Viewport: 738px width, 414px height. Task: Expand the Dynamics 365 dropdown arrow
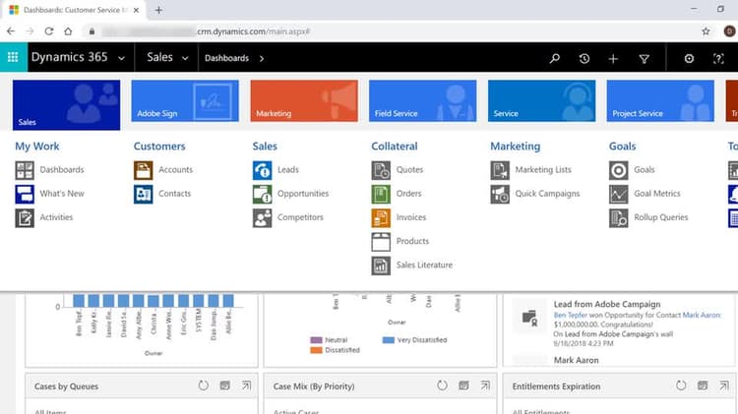coord(121,58)
